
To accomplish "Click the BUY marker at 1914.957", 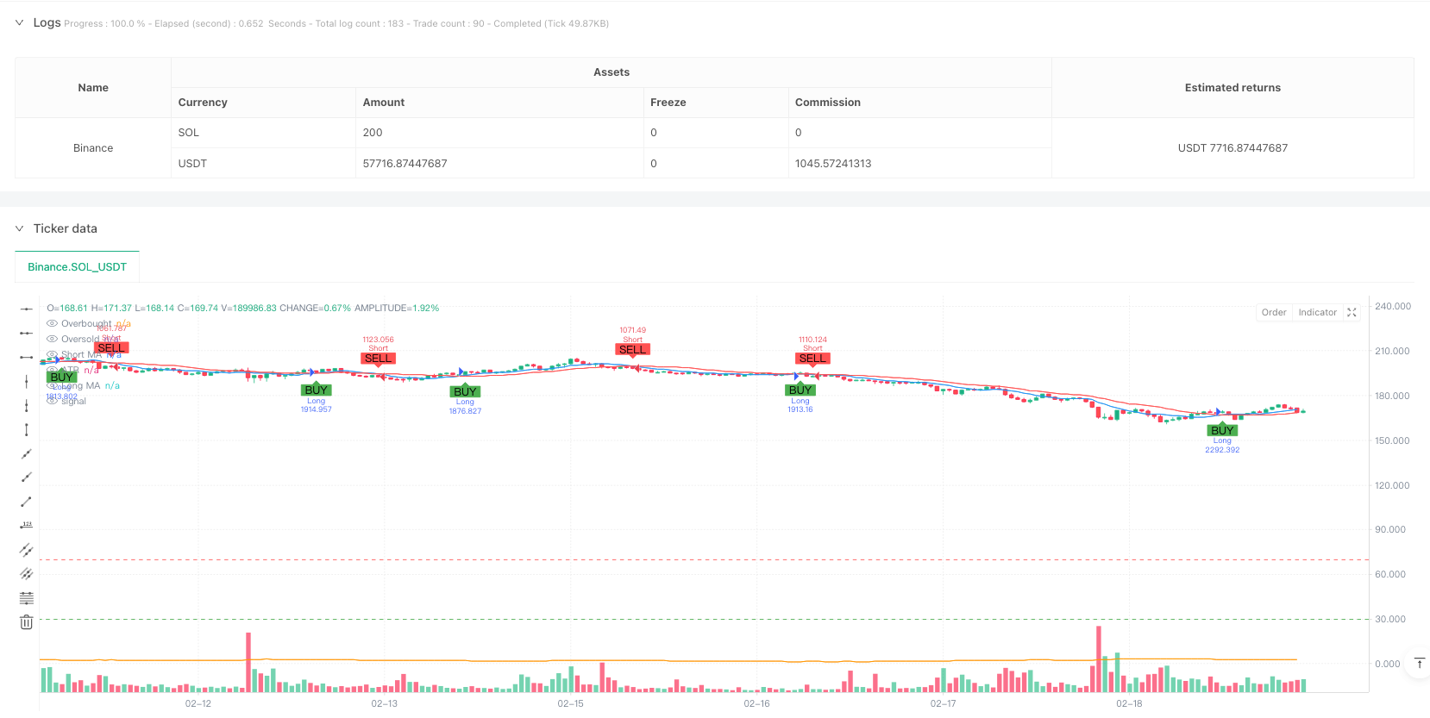I will click(317, 390).
